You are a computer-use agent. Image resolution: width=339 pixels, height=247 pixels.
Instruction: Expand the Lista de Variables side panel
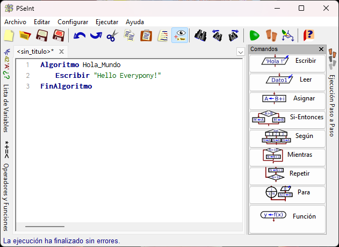coord(6,108)
